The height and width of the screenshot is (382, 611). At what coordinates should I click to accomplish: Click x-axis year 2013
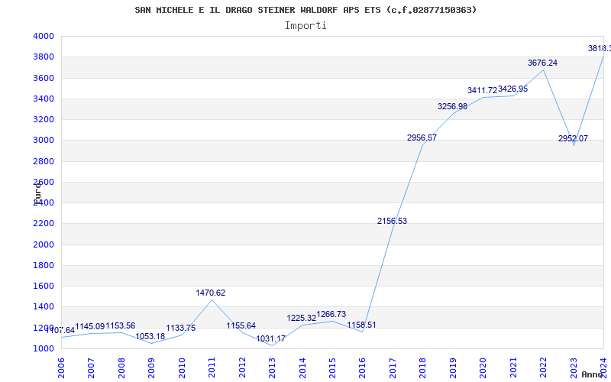272,367
